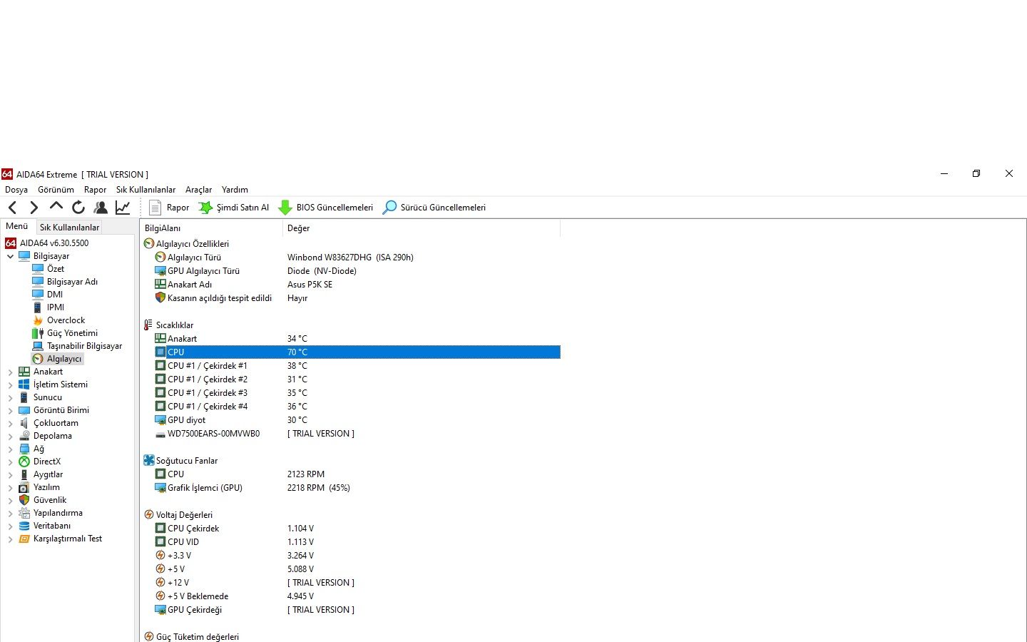The image size is (1027, 642).
Task: Open BIOS Güncellemeleri from the toolbar
Action: pyautogui.click(x=326, y=208)
